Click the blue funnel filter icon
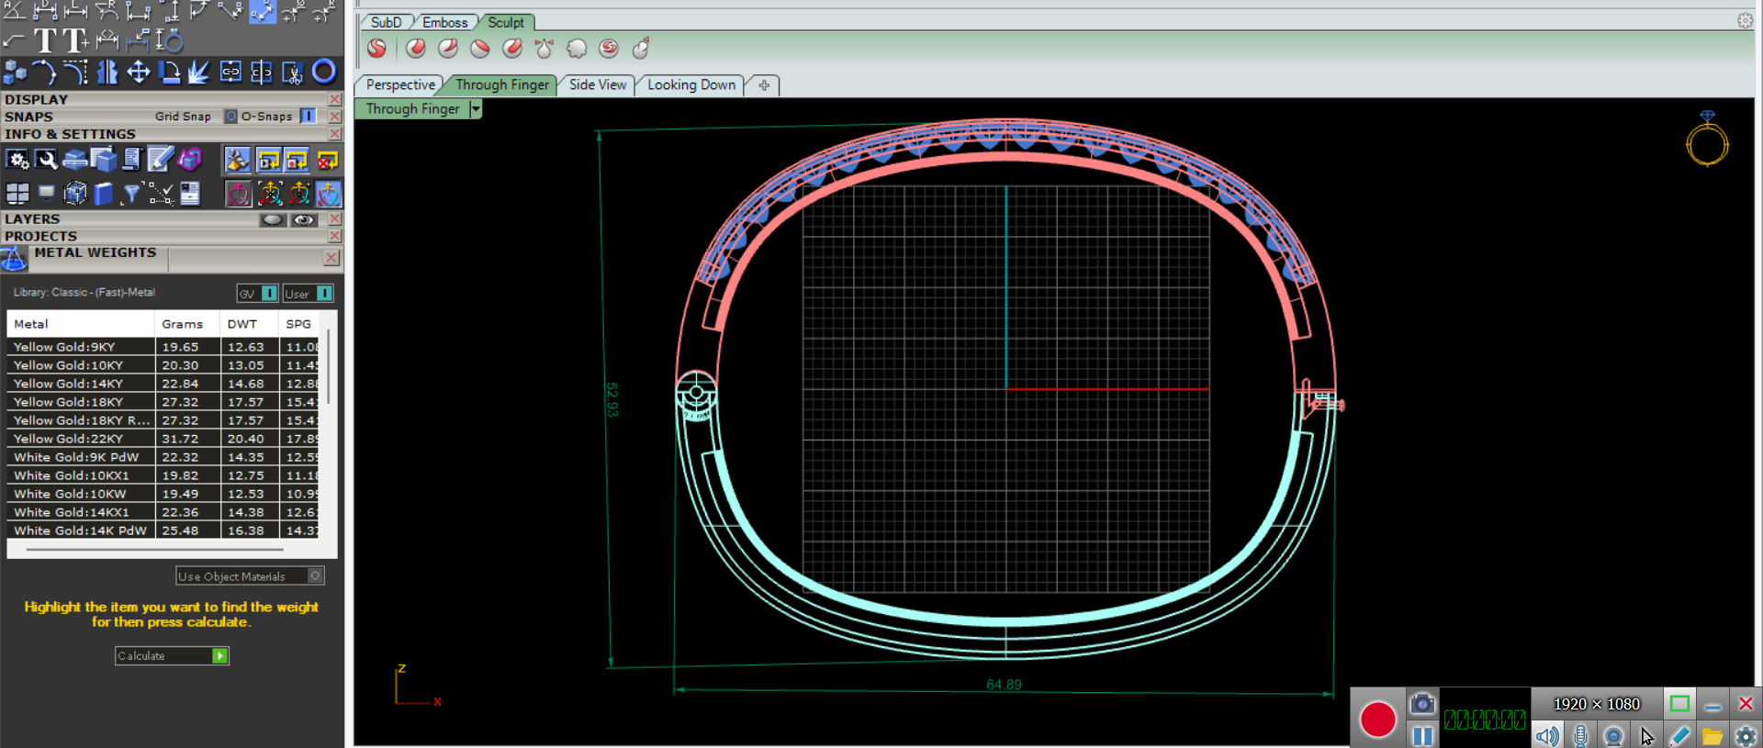Screen dimensions: 1763x748 point(131,193)
